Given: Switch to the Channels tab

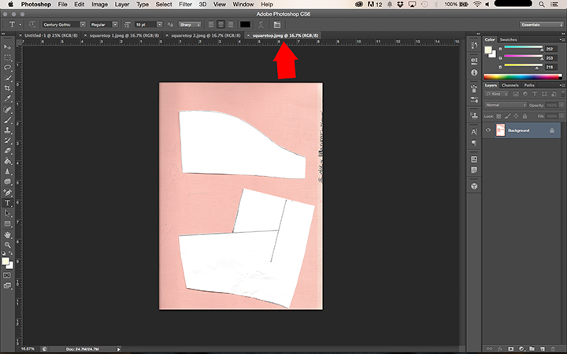Looking at the screenshot, I should coord(510,85).
